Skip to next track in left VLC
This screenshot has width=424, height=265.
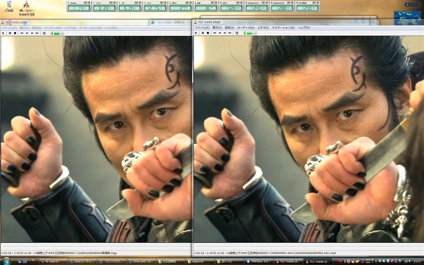(x=37, y=33)
